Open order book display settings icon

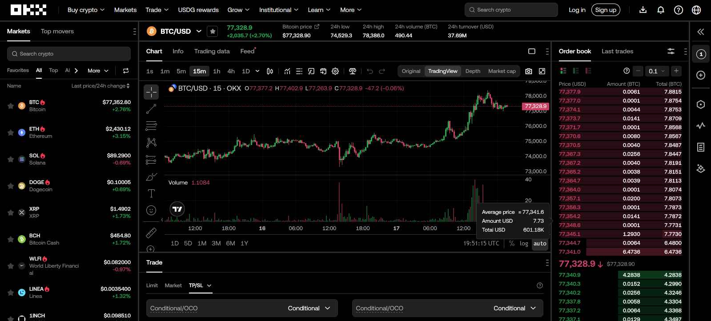click(671, 52)
